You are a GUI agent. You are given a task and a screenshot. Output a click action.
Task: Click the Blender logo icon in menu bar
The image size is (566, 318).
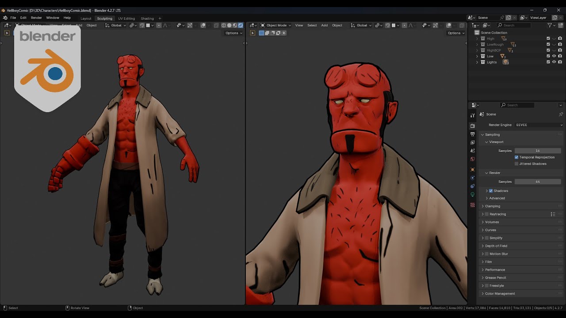click(x=5, y=18)
